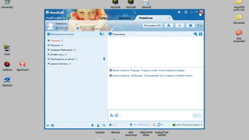Click the members icon beside the group ID

tap(77, 28)
